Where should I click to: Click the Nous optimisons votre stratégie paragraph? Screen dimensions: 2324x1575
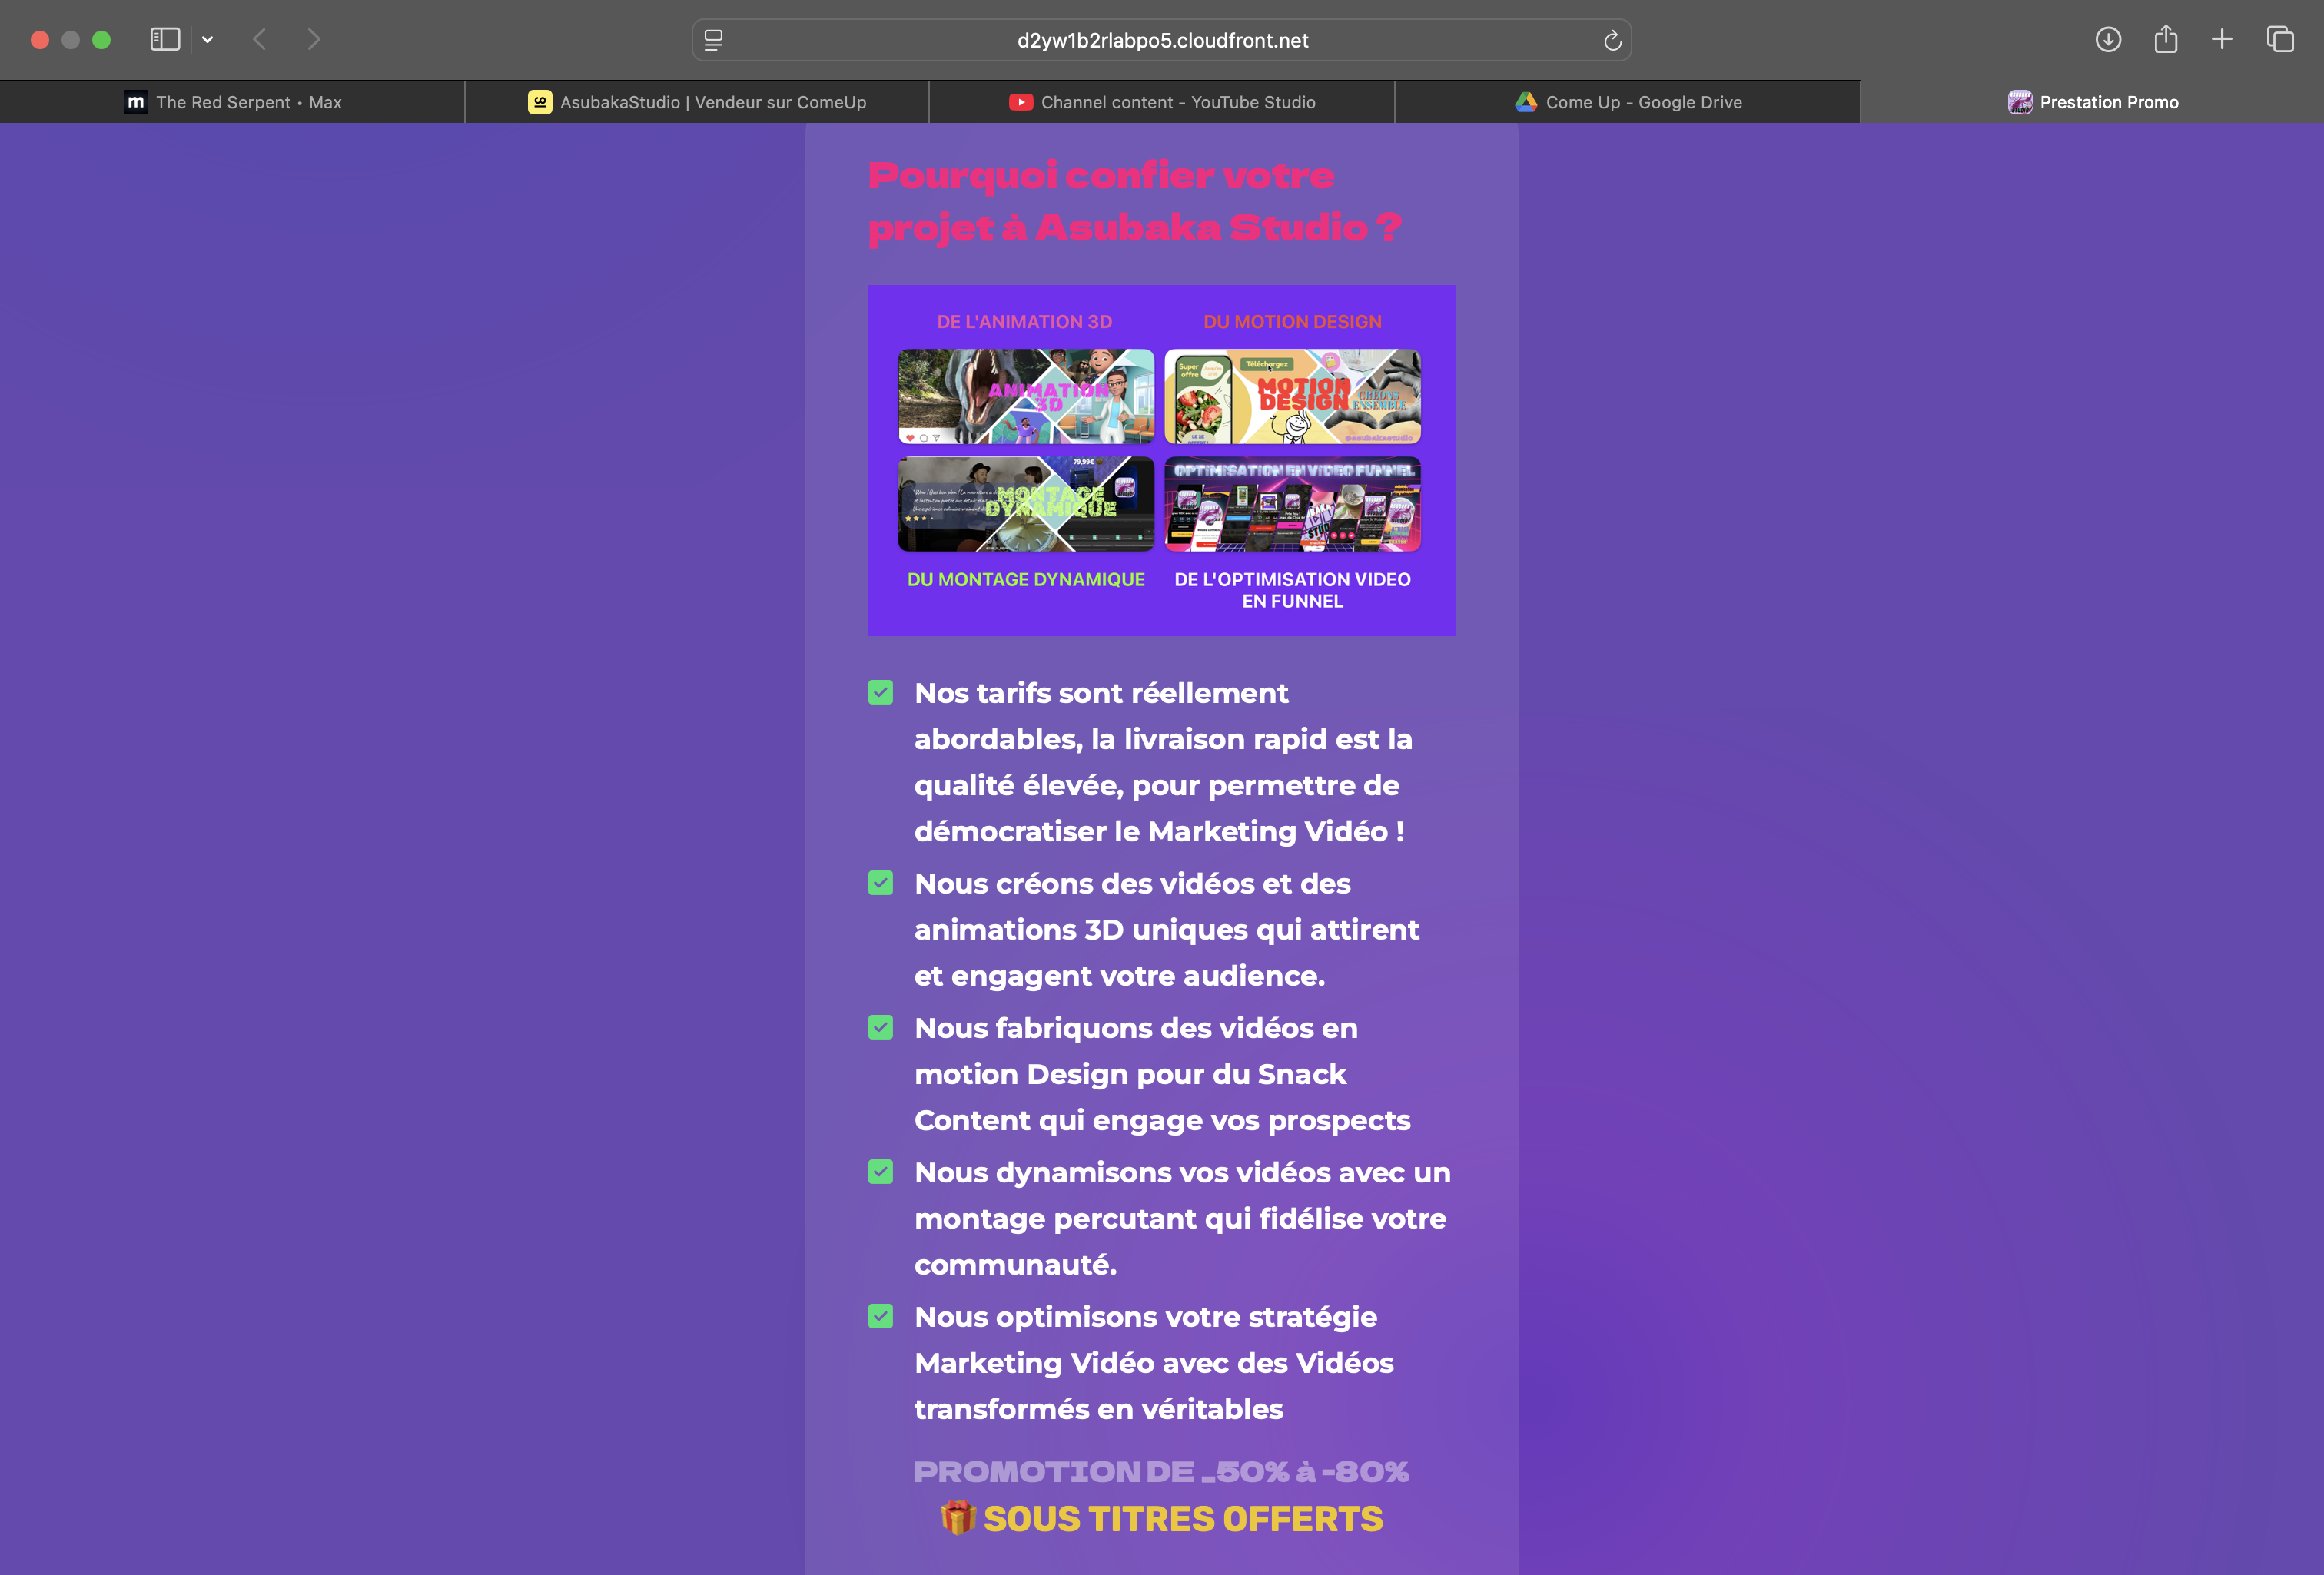[1154, 1363]
